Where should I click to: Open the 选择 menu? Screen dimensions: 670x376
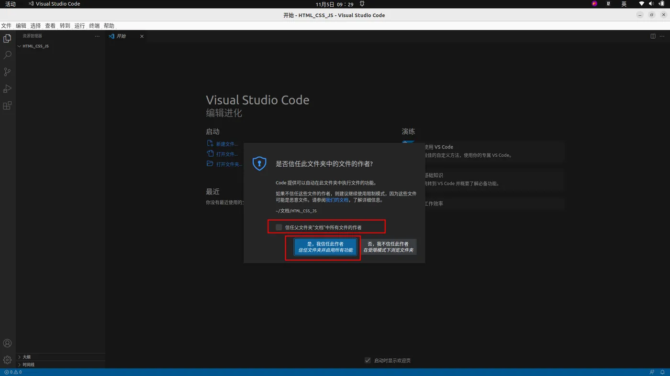36,26
